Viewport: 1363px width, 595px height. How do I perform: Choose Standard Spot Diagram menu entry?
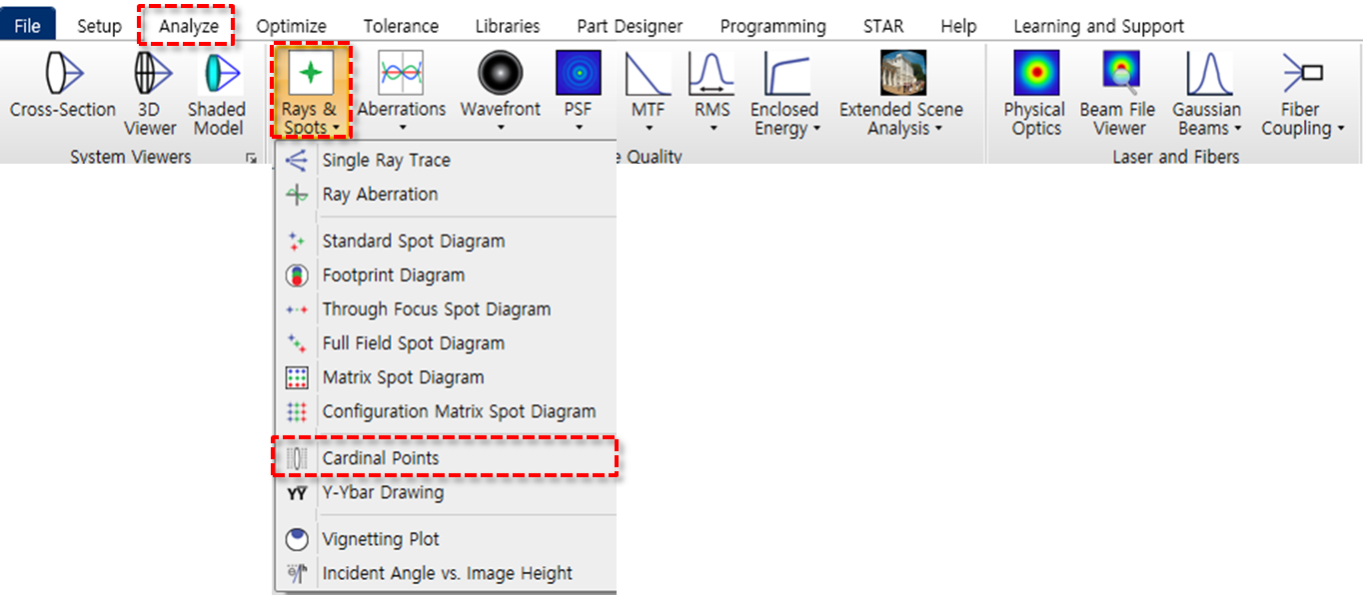coord(413,242)
